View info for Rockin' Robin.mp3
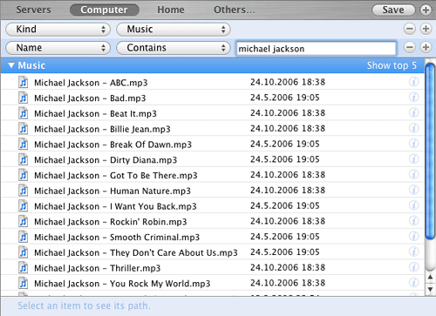This screenshot has width=436, height=316. click(414, 221)
